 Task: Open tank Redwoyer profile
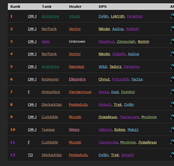pyautogui.click(x=50, y=79)
